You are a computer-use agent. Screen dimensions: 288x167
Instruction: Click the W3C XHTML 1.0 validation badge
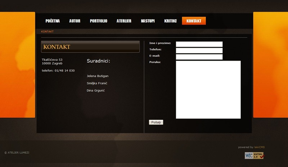point(254,155)
